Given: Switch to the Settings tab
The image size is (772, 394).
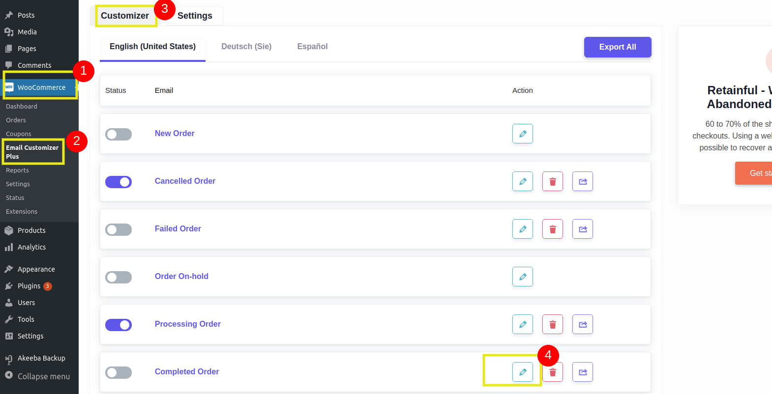Looking at the screenshot, I should pyautogui.click(x=195, y=16).
